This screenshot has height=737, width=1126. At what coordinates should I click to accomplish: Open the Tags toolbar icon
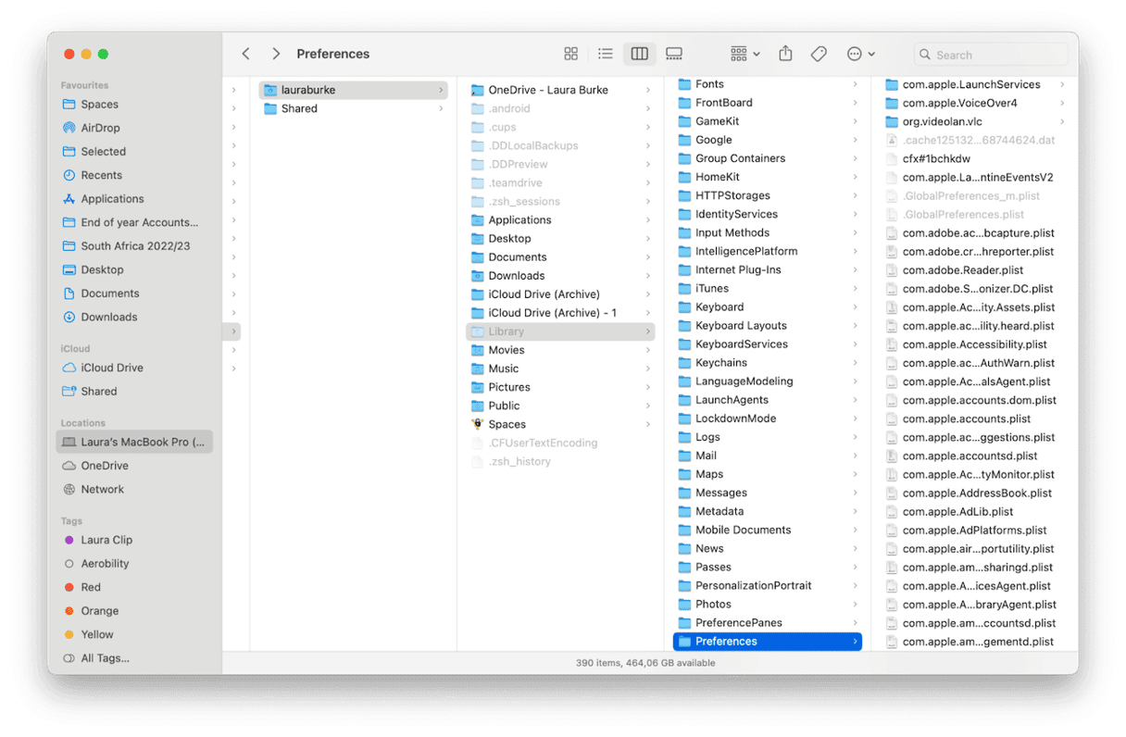(x=819, y=54)
